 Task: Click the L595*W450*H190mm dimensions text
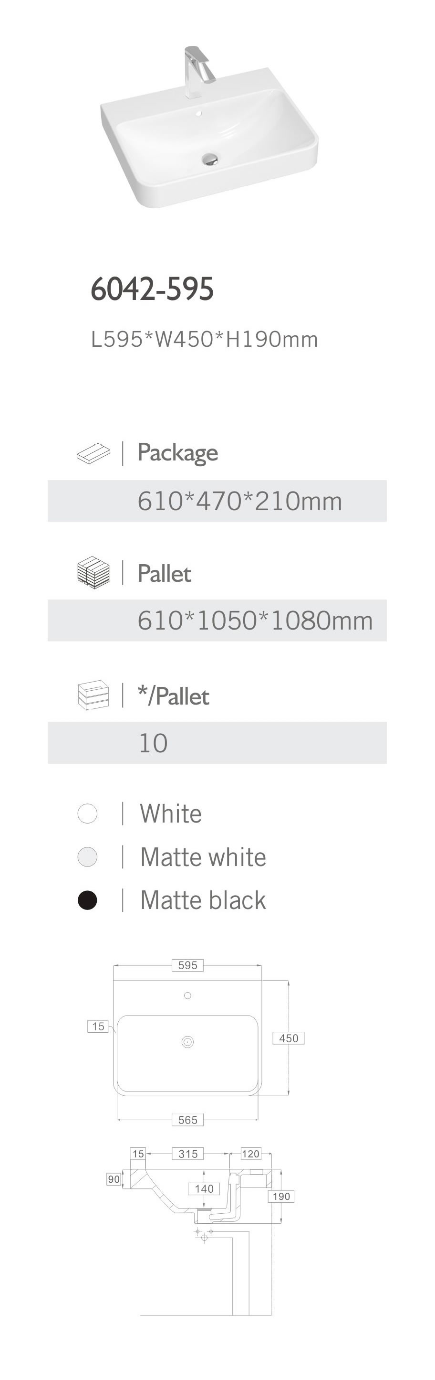(x=205, y=339)
